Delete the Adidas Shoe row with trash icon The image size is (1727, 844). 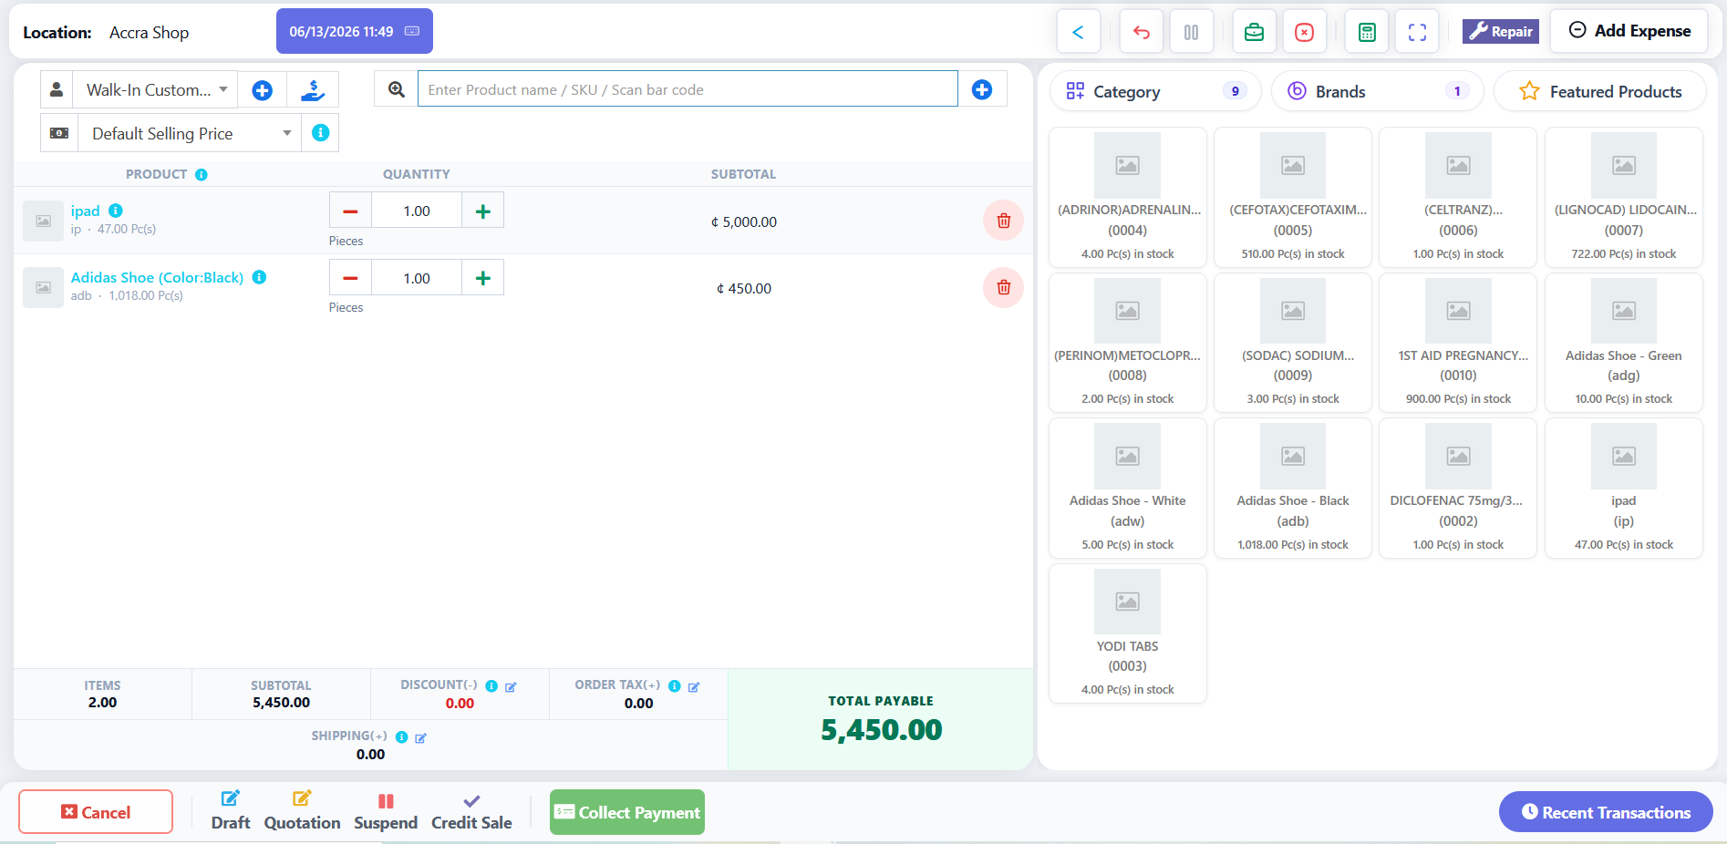coord(1003,287)
